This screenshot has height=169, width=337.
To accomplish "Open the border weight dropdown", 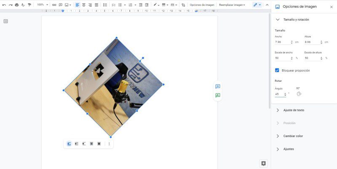I will (165, 5).
